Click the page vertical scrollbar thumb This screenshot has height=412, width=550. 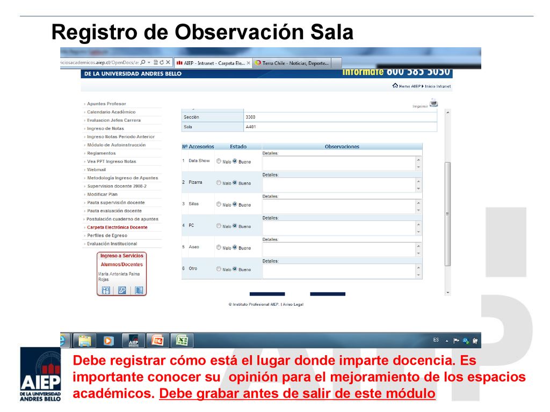click(x=447, y=214)
